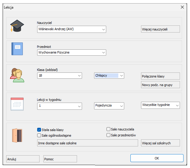Click Inne dostępne sale szkolne field

[88, 143]
